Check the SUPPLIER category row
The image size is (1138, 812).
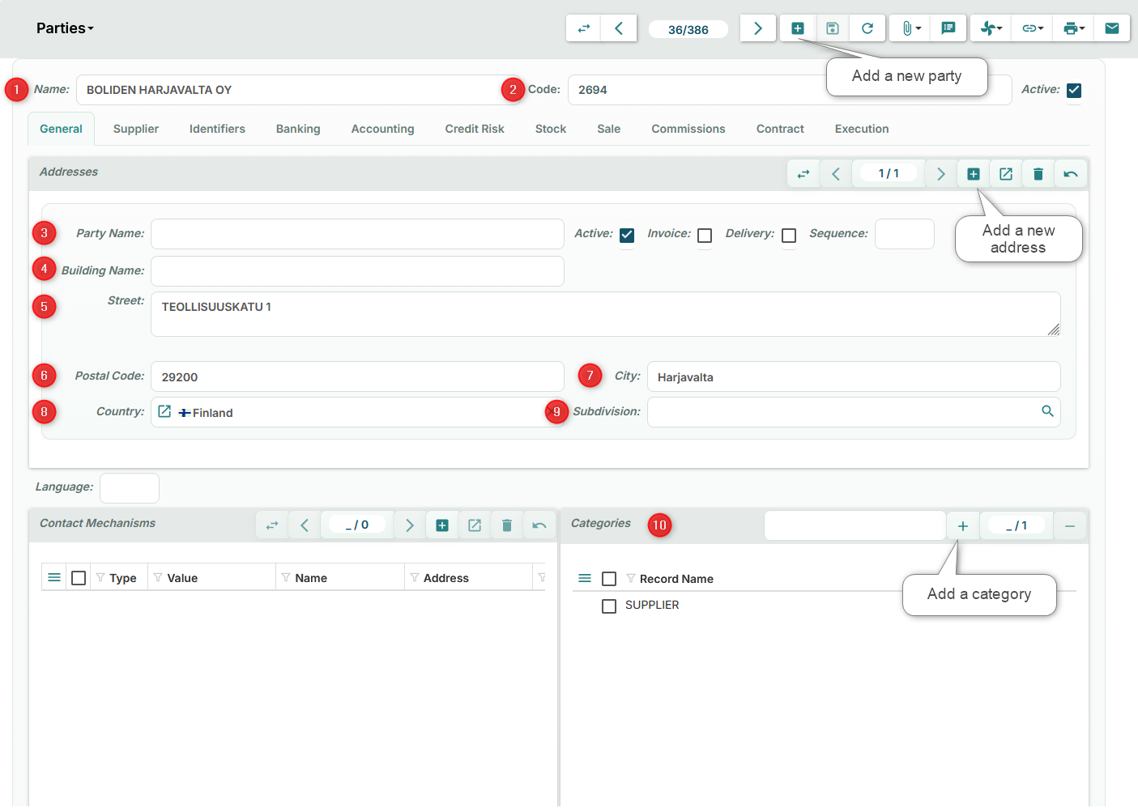[x=609, y=606]
